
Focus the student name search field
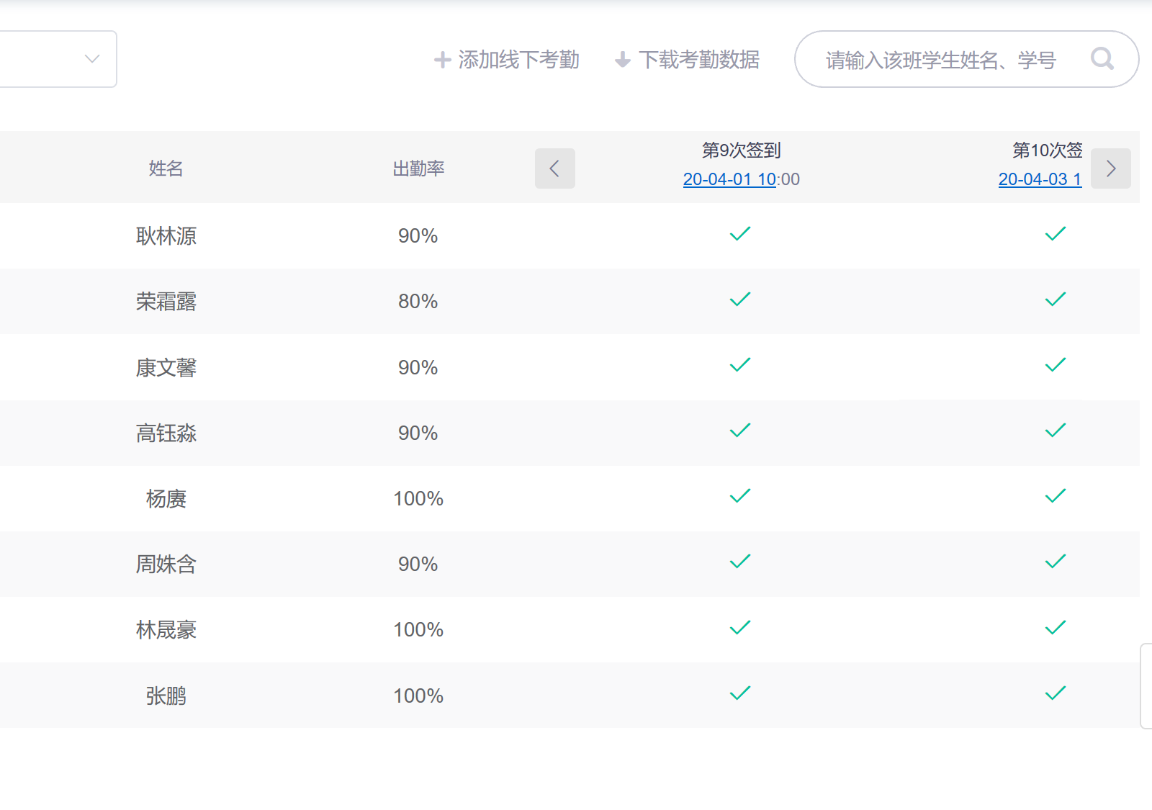point(940,60)
